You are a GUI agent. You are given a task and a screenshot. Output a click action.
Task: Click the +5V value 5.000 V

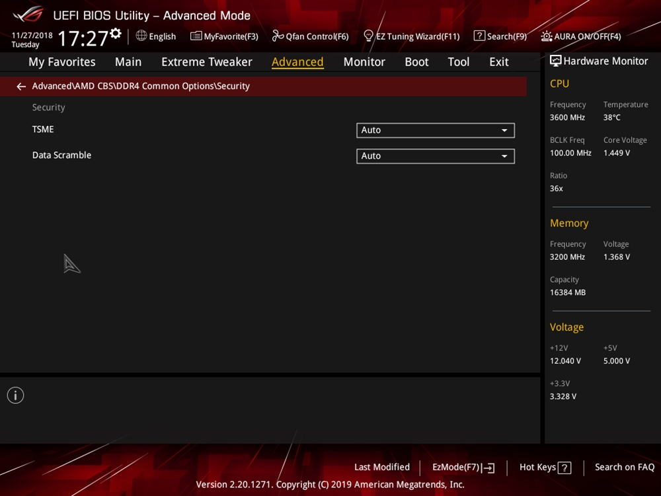(616, 361)
